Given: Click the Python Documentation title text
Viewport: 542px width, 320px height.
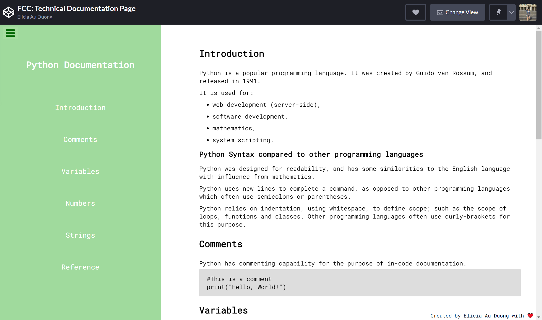Looking at the screenshot, I should [80, 65].
